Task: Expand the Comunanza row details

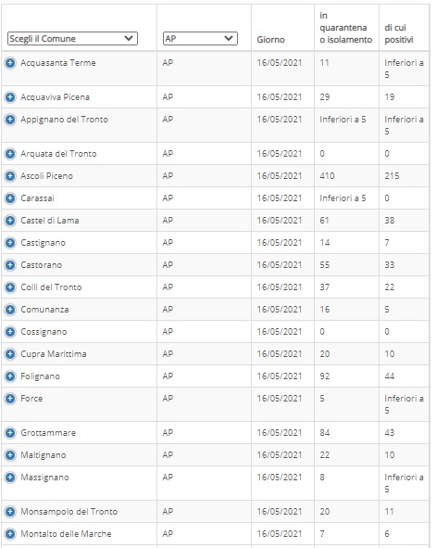Action: (10, 310)
